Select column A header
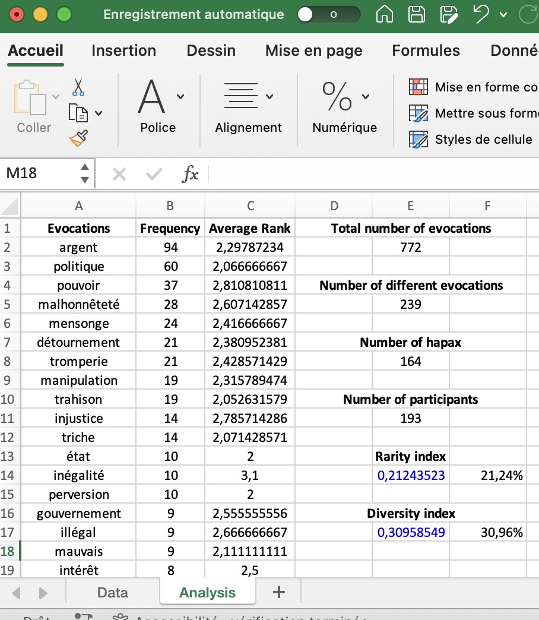This screenshot has height=620, width=539. [x=78, y=206]
